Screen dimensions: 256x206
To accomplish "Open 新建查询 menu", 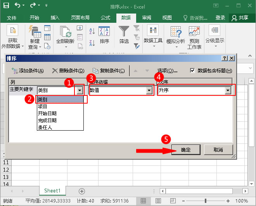I will point(35,37).
